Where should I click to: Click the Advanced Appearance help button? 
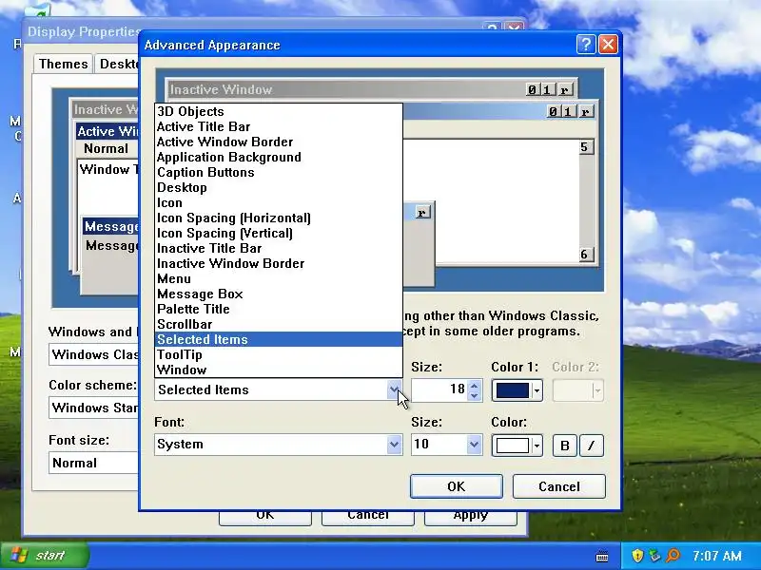(x=586, y=45)
